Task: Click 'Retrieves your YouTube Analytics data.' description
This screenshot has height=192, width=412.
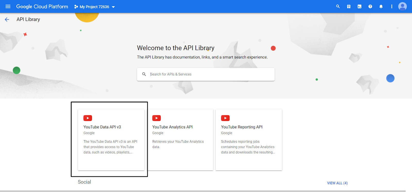Action: [x=178, y=144]
